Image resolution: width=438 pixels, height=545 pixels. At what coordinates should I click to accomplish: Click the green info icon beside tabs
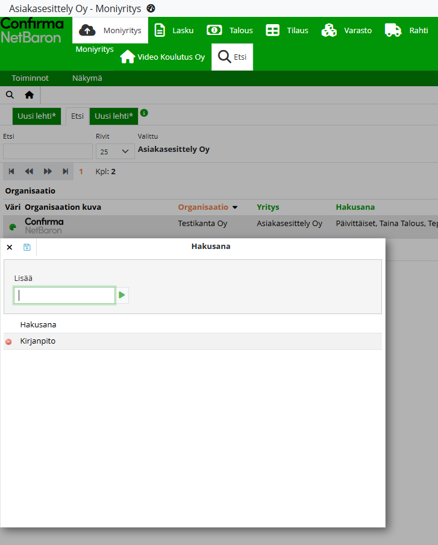coord(144,113)
